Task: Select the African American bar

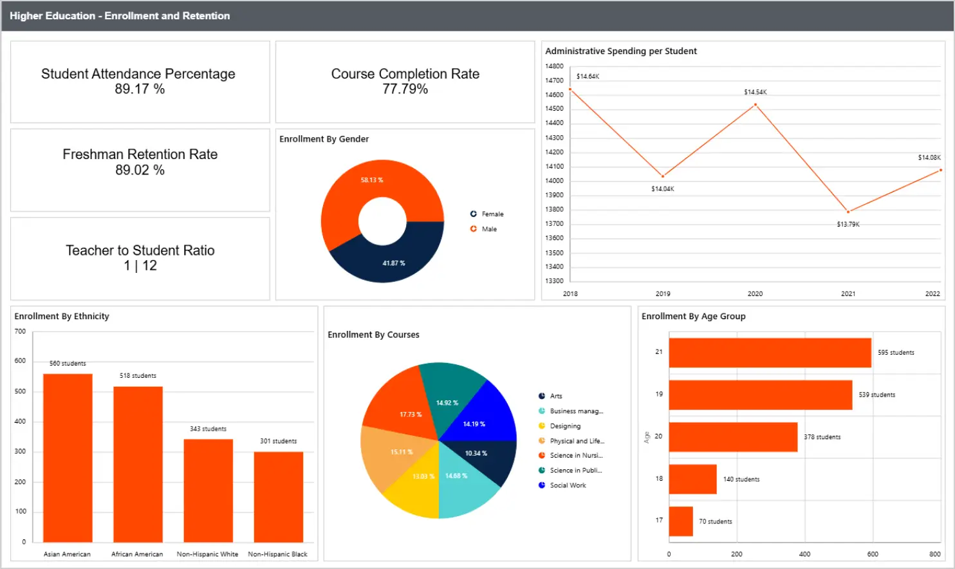Action: pyautogui.click(x=138, y=464)
